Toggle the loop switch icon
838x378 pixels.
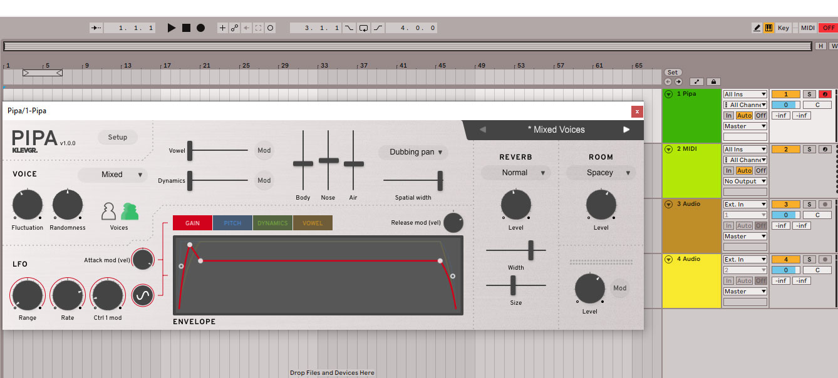pyautogui.click(x=363, y=28)
